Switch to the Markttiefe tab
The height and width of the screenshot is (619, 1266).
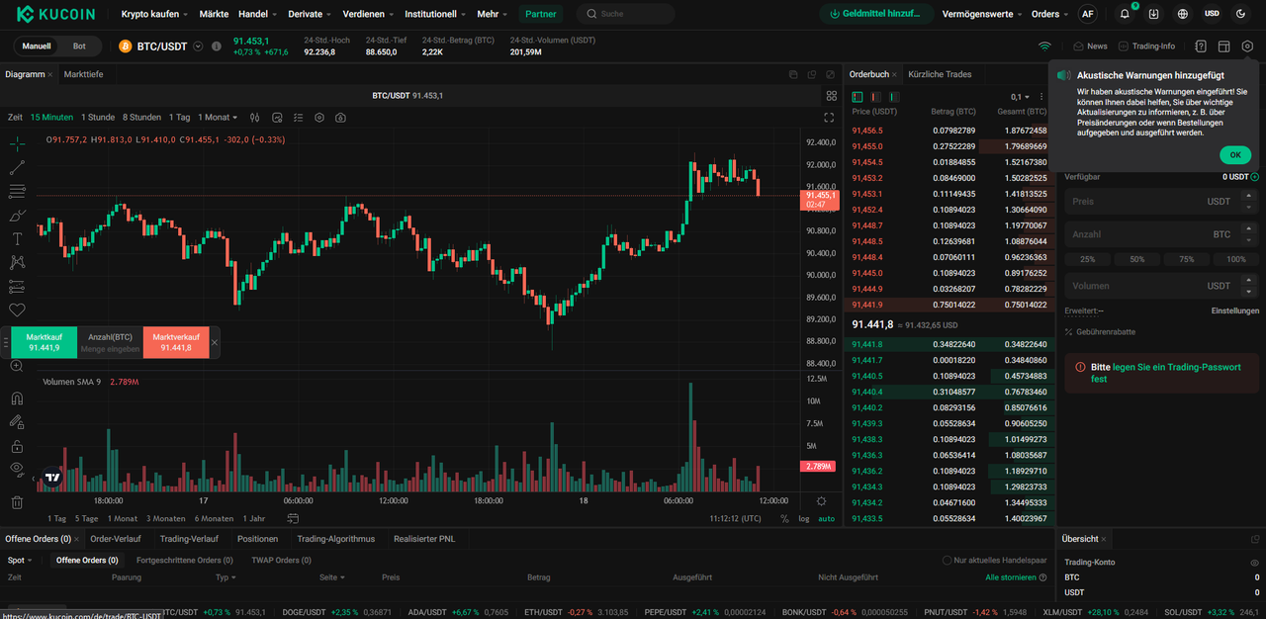click(83, 74)
